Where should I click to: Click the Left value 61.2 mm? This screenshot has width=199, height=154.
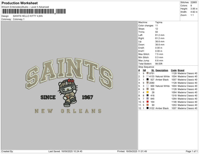coord(160,35)
